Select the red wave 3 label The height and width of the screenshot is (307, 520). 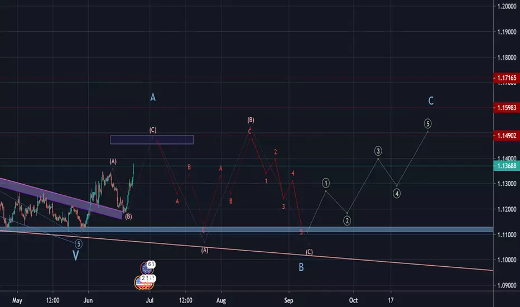[283, 207]
